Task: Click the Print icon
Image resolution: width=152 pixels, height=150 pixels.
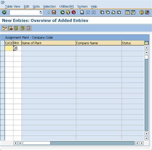Action: tap(82, 12)
